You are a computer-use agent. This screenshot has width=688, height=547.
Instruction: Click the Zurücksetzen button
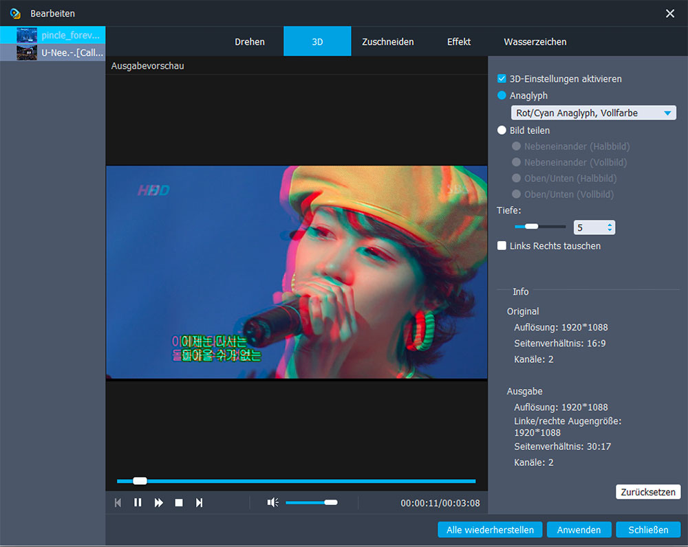pos(647,492)
